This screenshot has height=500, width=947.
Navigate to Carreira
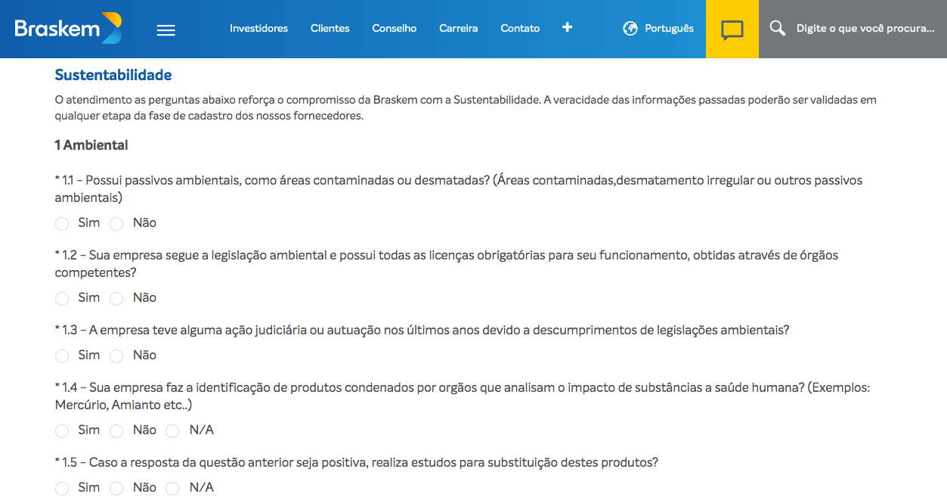click(458, 29)
